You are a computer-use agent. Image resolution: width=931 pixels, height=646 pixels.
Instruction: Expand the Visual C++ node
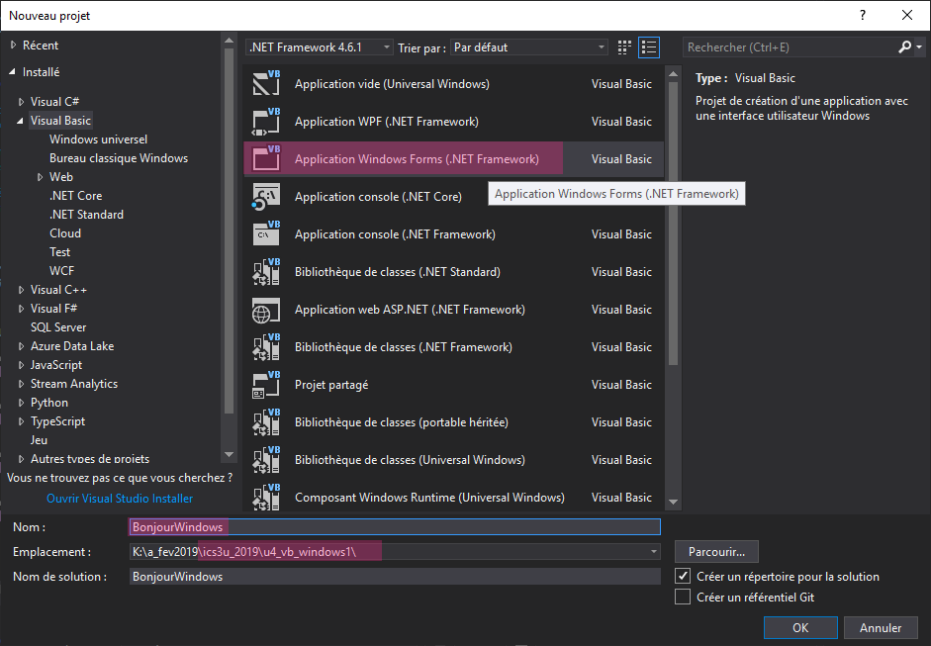click(22, 290)
